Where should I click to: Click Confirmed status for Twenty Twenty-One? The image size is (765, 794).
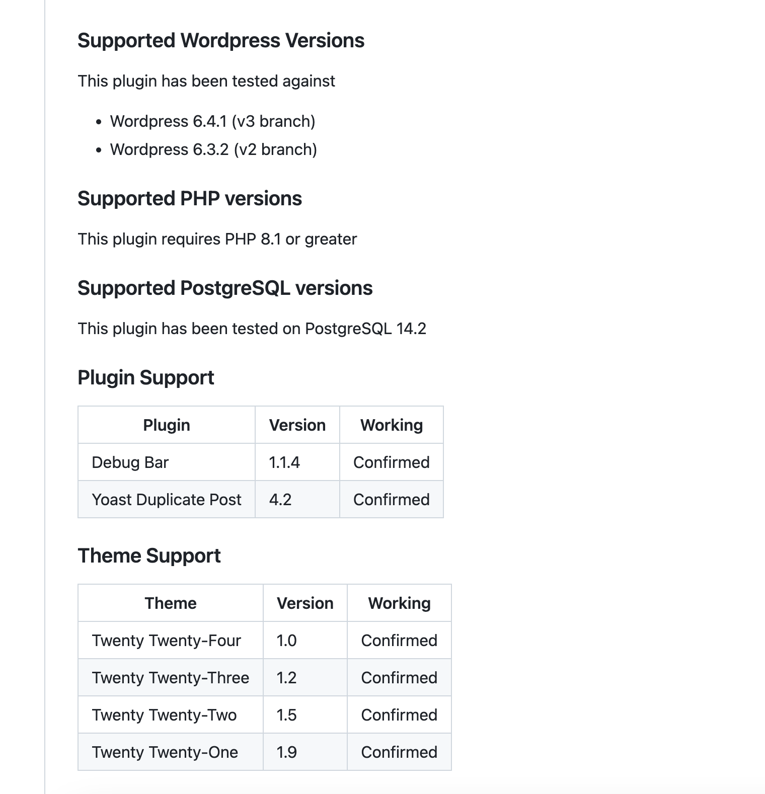(x=399, y=752)
